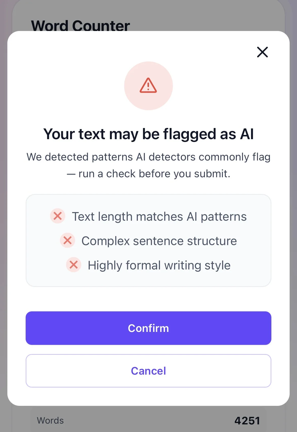This screenshot has height=432, width=297.
Task: Click the Words label in background
Action: (50, 421)
